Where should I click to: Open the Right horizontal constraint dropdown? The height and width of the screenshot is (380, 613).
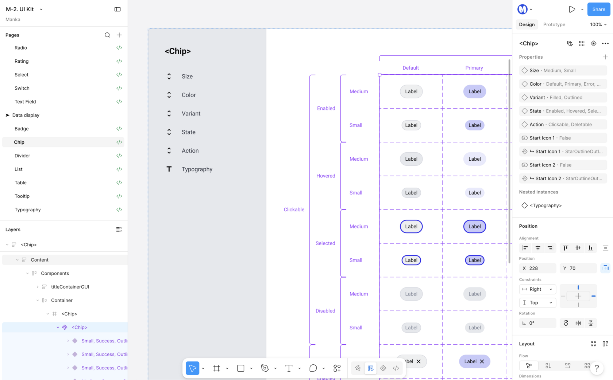point(537,289)
